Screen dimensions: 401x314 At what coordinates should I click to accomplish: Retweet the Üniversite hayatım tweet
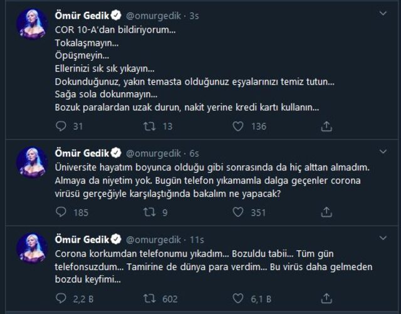(x=150, y=212)
